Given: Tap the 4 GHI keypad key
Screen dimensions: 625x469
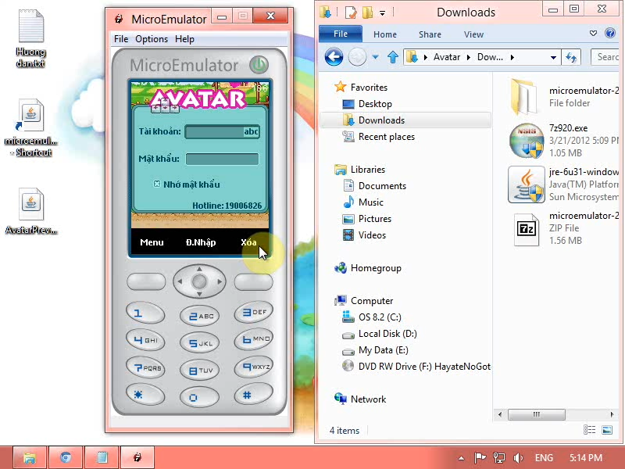Looking at the screenshot, I should tap(145, 340).
